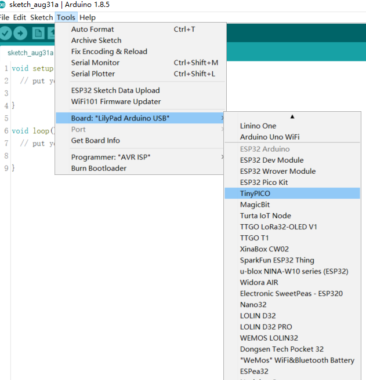Choose ESP32 Sketch Data Upload
366x380 pixels.
140,90
